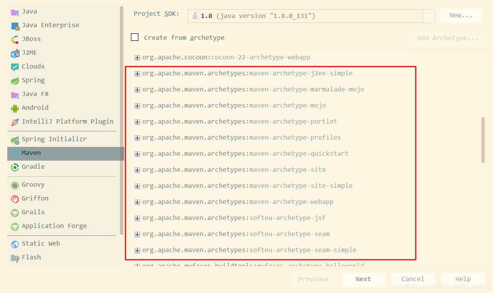Click the Application Forge icon

[x=15, y=226]
